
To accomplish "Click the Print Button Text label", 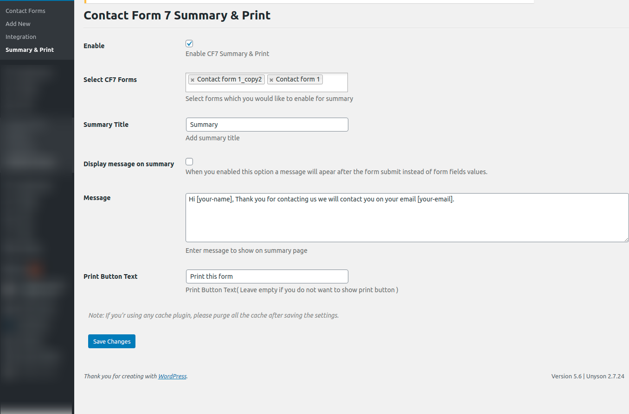I will pyautogui.click(x=110, y=276).
